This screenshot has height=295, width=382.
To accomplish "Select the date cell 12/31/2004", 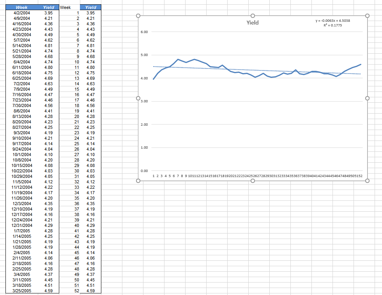I will [x=22, y=225].
